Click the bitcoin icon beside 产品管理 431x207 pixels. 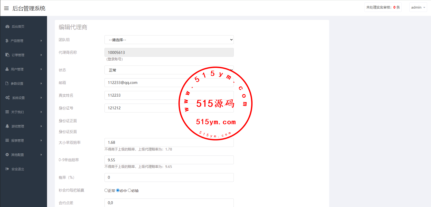(7, 41)
